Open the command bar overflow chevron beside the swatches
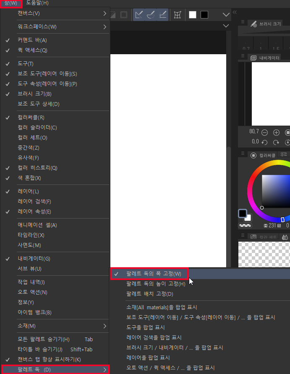The image size is (290, 374). [x=226, y=15]
